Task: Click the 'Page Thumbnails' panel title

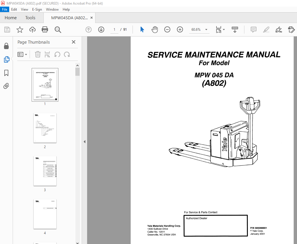Action: coord(34,42)
